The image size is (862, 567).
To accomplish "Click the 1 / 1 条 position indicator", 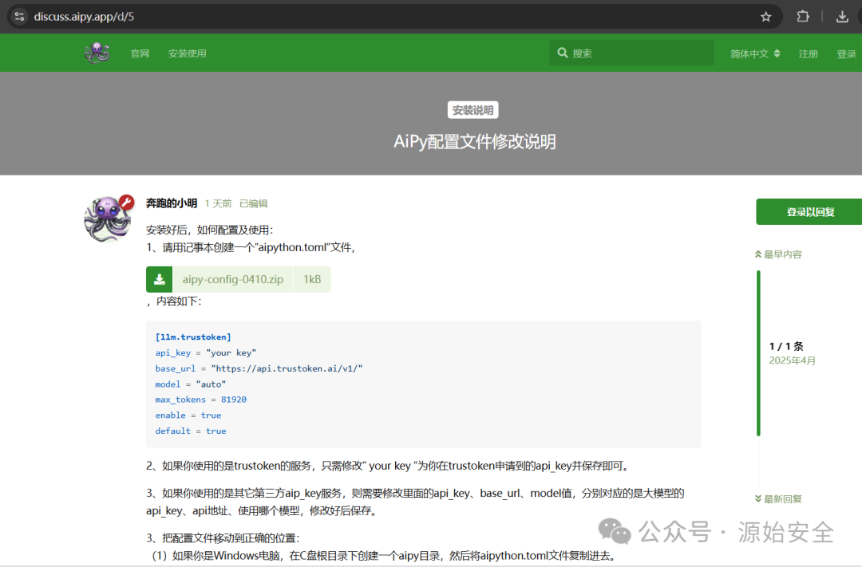I will 786,346.
